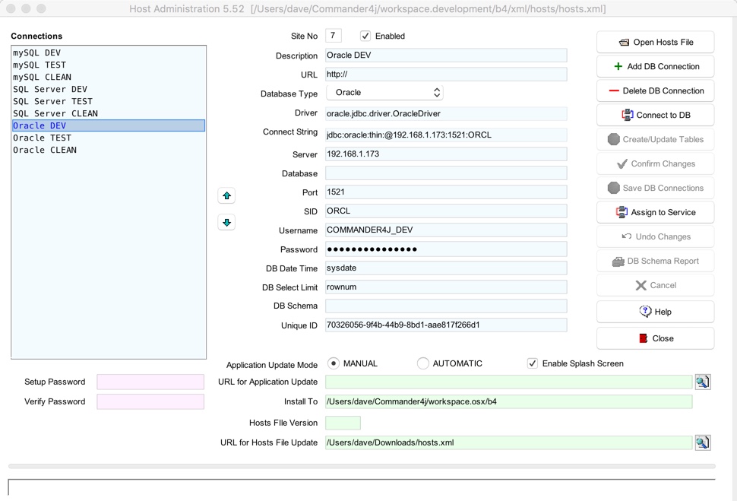Image resolution: width=737 pixels, height=501 pixels.
Task: Click the move connection down arrow
Action: pos(226,223)
